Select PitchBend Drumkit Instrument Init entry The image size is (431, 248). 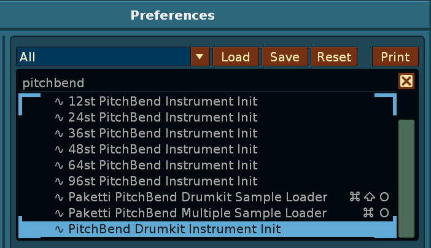[x=174, y=229]
